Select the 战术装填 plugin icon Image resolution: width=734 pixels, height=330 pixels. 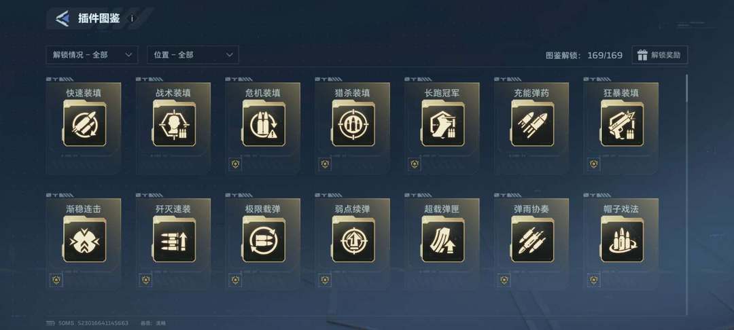tap(174, 125)
